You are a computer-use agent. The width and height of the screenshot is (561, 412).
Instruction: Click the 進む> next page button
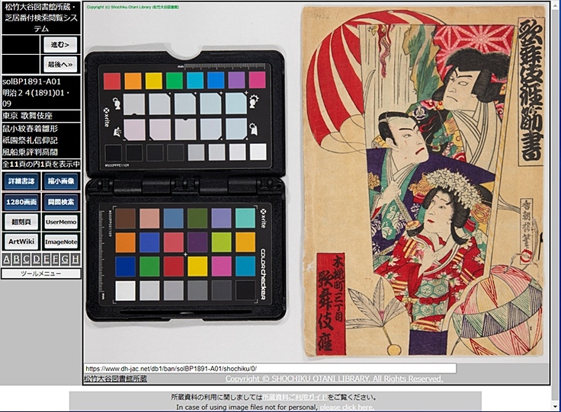60,45
